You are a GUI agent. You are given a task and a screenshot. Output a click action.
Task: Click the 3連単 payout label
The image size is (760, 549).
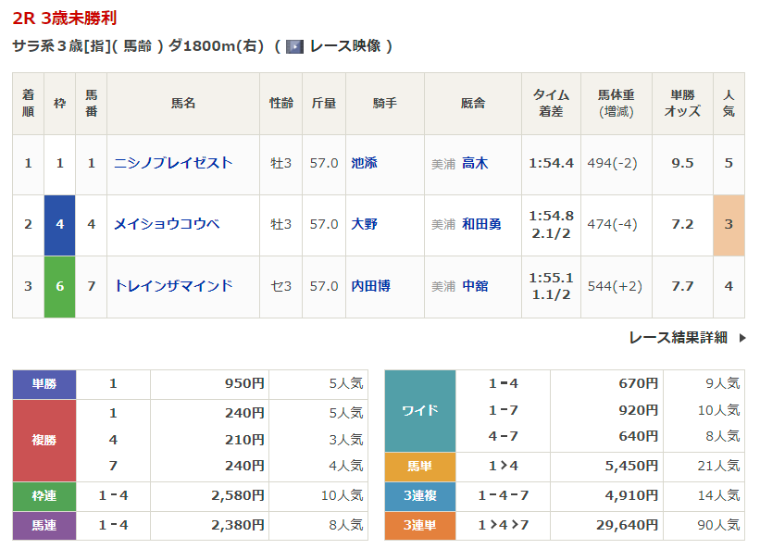[420, 525]
